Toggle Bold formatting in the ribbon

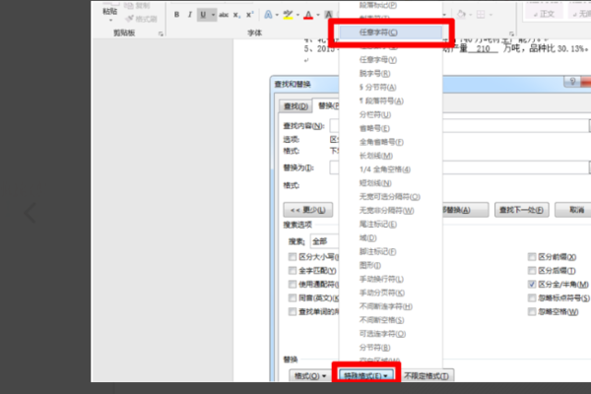pyautogui.click(x=176, y=15)
